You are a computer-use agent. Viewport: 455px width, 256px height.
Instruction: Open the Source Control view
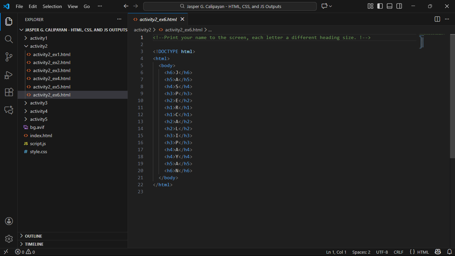(9, 57)
